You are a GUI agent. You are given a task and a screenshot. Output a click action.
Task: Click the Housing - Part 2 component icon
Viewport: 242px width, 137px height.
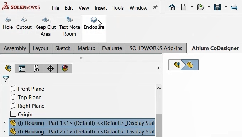coord(13,132)
